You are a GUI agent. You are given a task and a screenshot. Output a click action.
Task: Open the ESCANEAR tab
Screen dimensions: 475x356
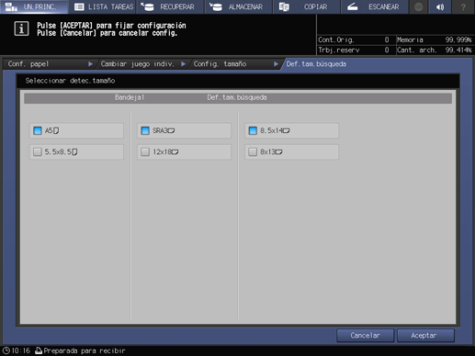pyautogui.click(x=374, y=6)
